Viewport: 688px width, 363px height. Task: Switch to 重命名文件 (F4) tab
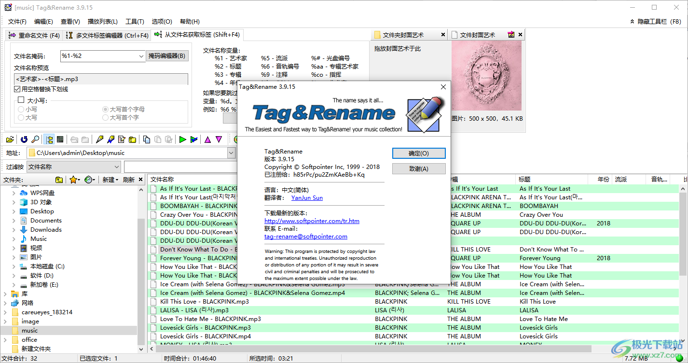(34, 35)
